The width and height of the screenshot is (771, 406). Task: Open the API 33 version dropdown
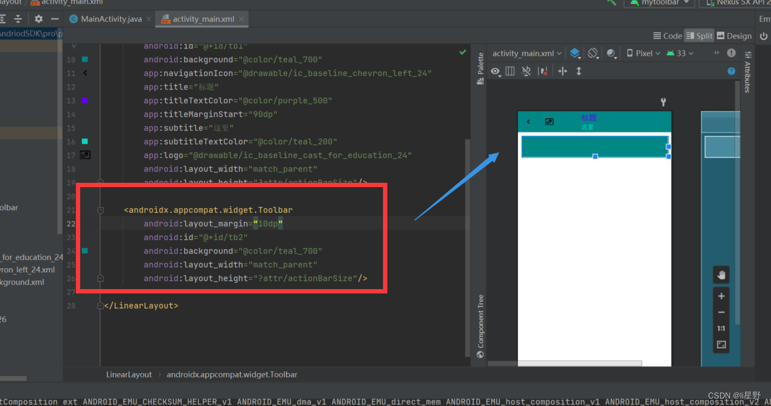pos(680,53)
